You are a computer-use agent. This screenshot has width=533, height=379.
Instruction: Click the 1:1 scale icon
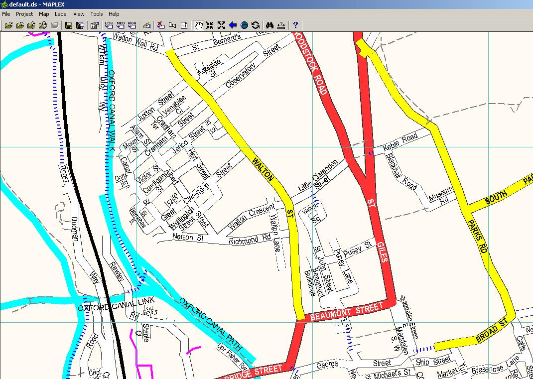(184, 25)
